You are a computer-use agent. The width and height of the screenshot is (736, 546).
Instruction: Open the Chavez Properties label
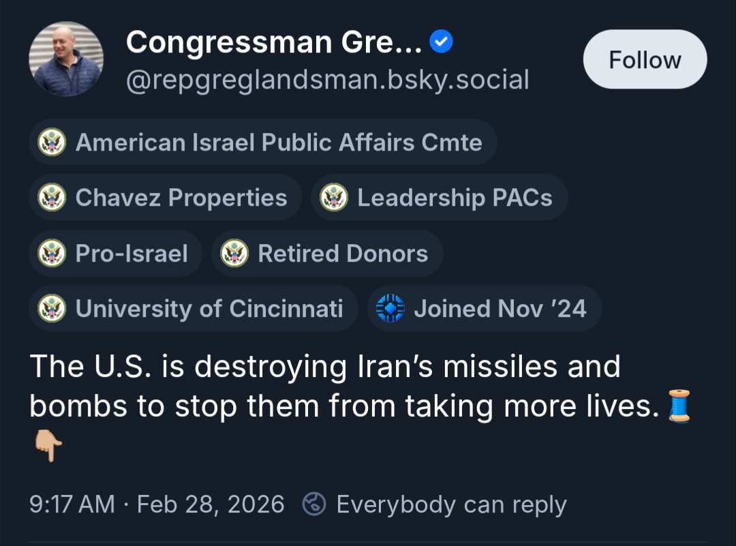[181, 198]
